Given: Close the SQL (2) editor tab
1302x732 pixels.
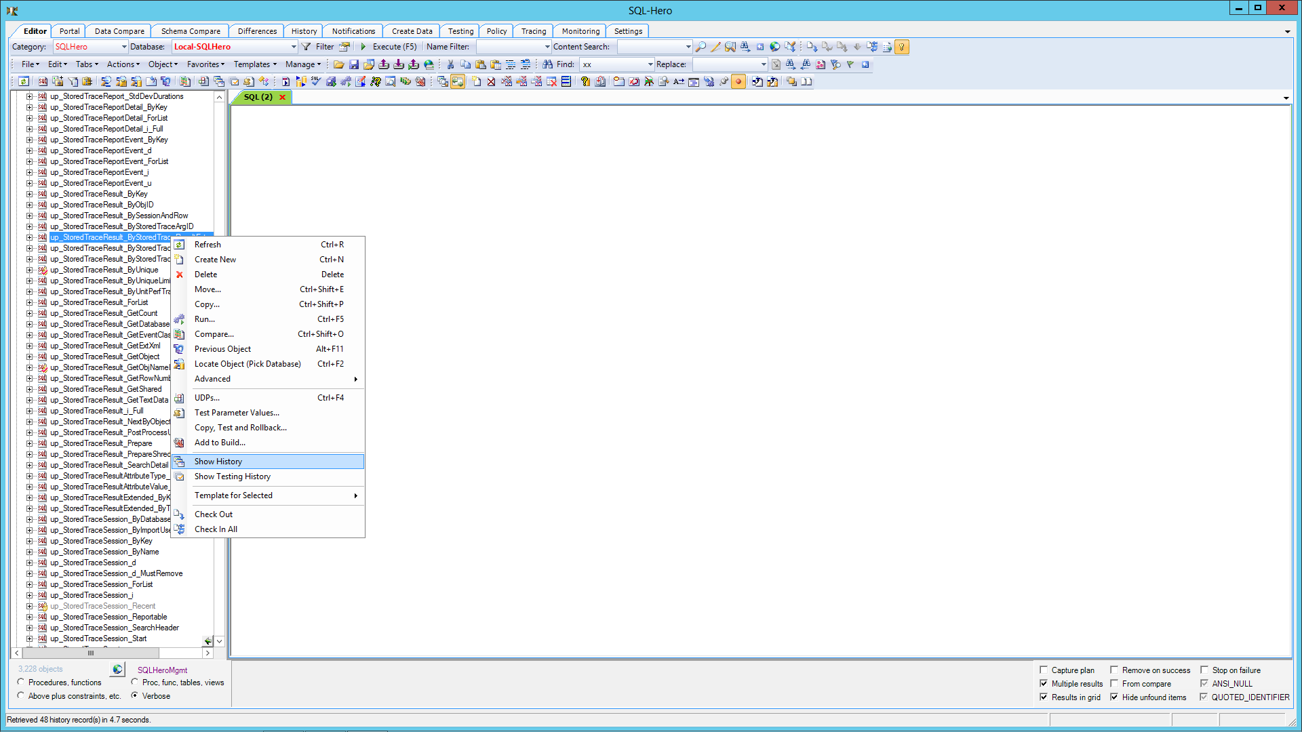Looking at the screenshot, I should (283, 97).
